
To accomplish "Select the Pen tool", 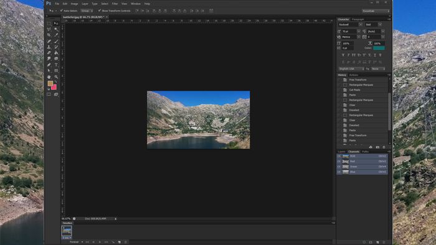I will click(49, 65).
